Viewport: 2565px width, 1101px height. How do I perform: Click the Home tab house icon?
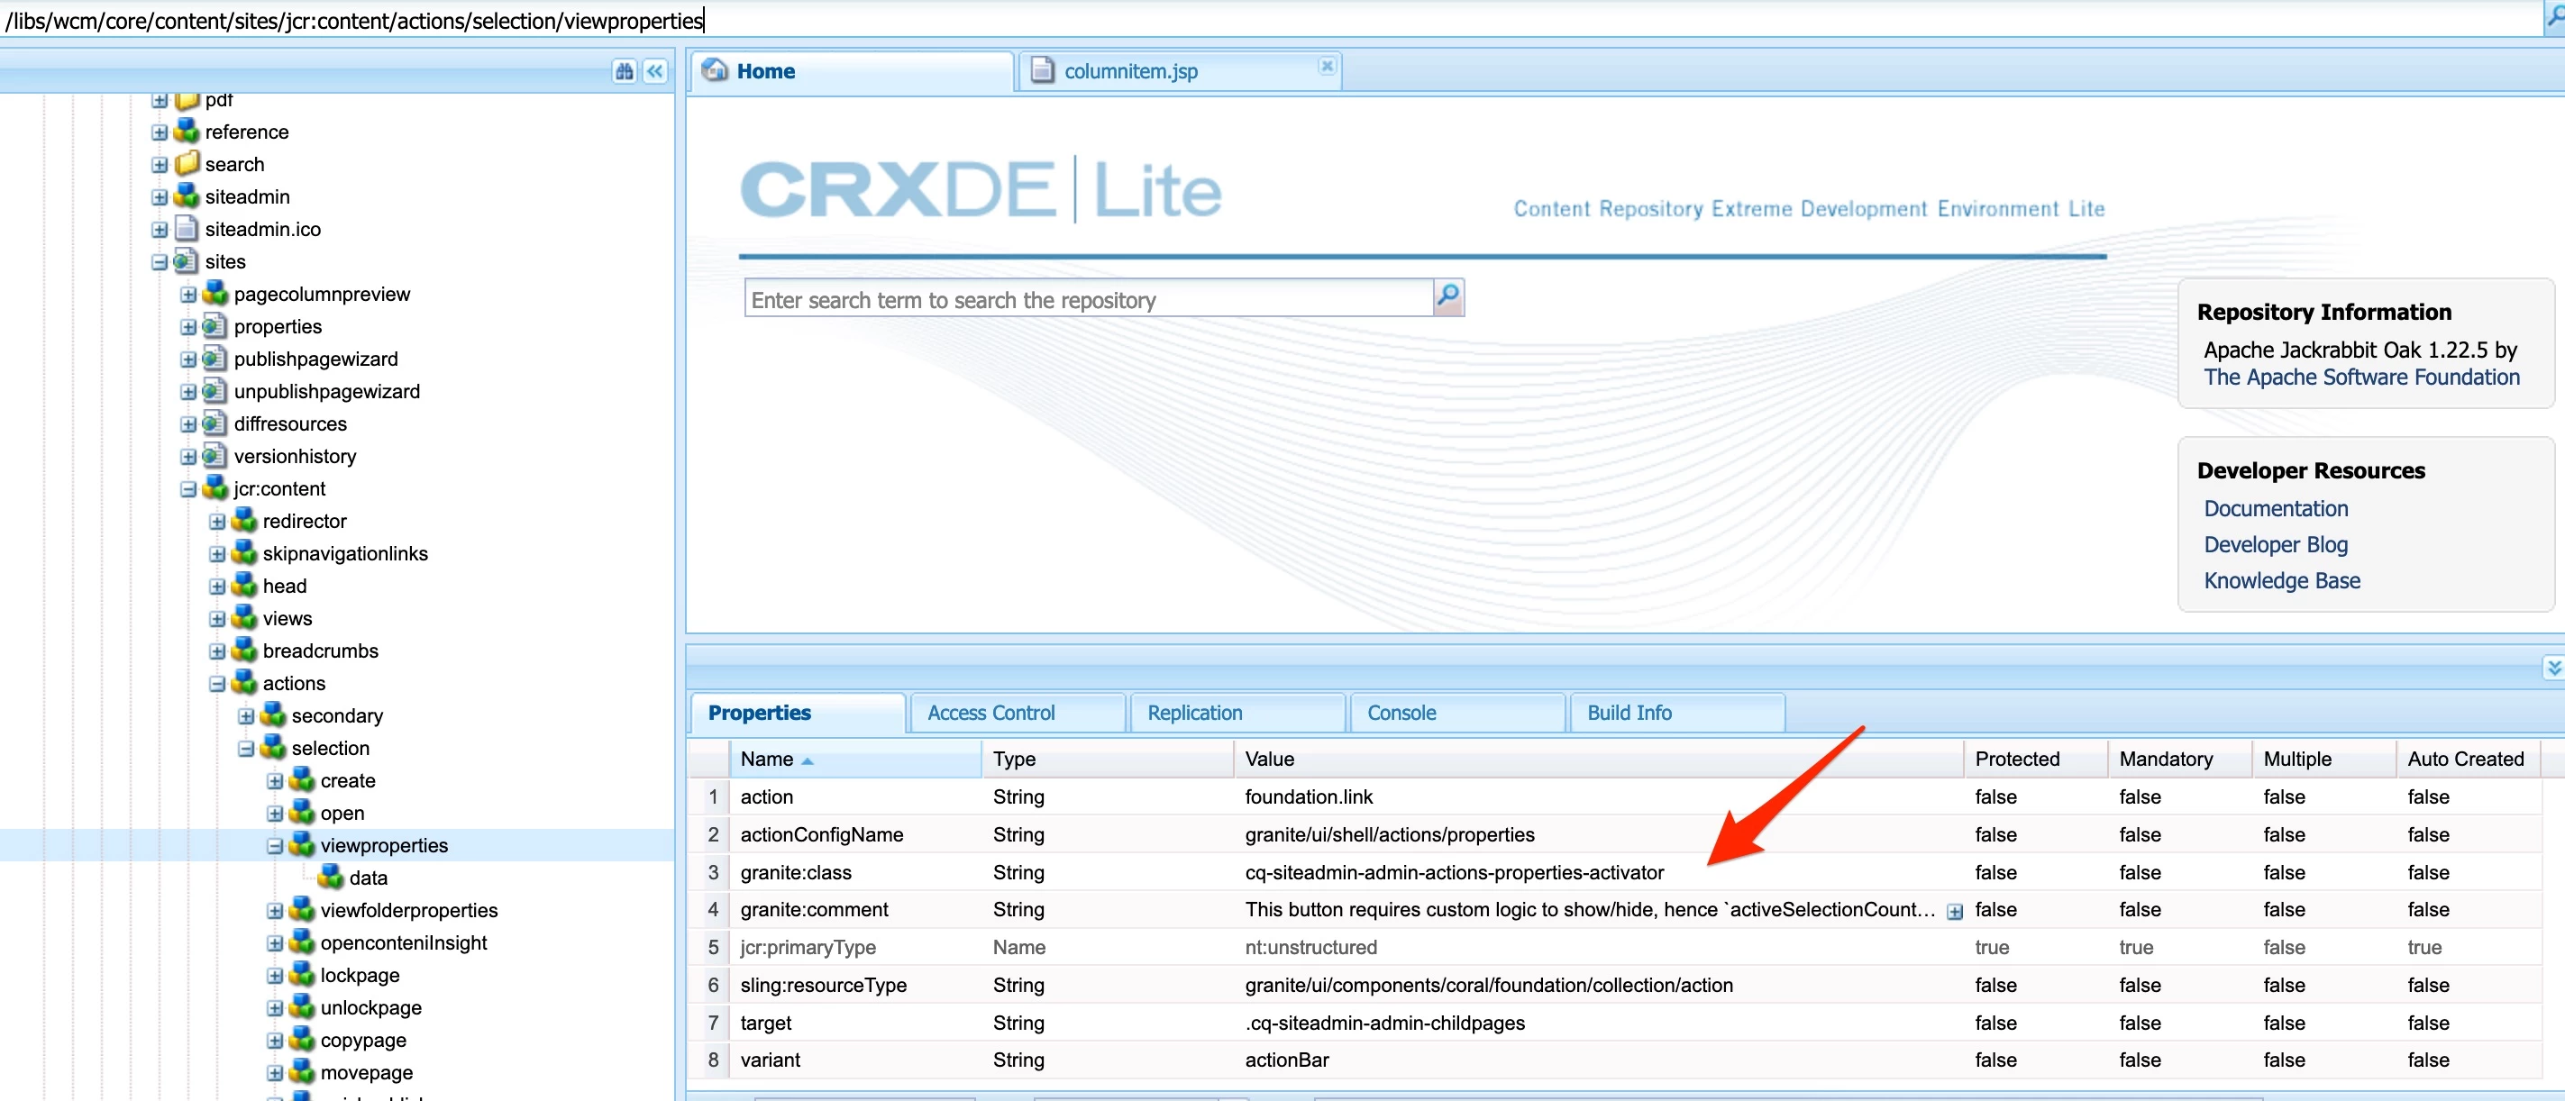click(x=715, y=70)
